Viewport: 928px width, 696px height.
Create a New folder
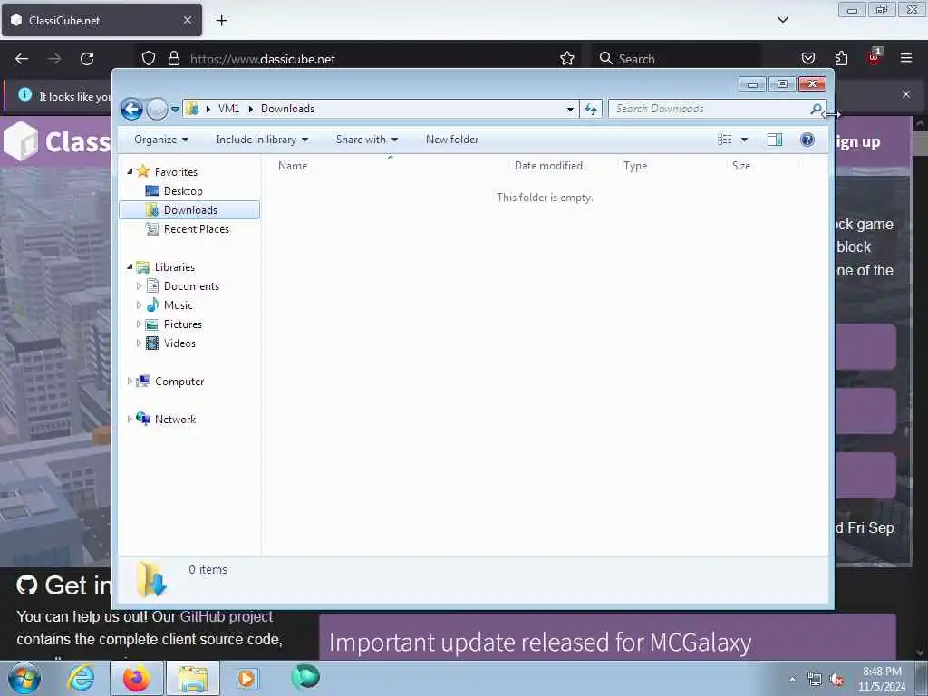tap(452, 140)
